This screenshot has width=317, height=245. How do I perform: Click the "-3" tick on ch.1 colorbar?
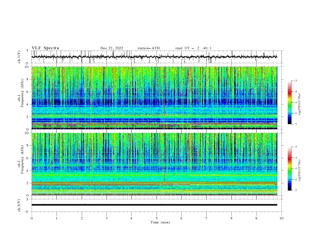coord(295,80)
